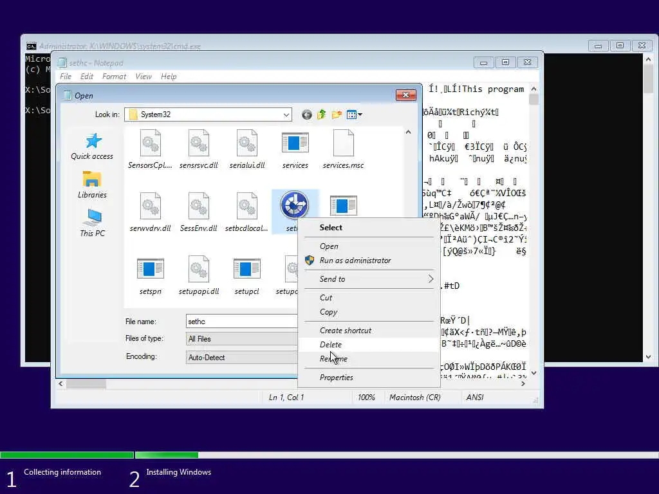Choose Delete in the context menu

369,345
